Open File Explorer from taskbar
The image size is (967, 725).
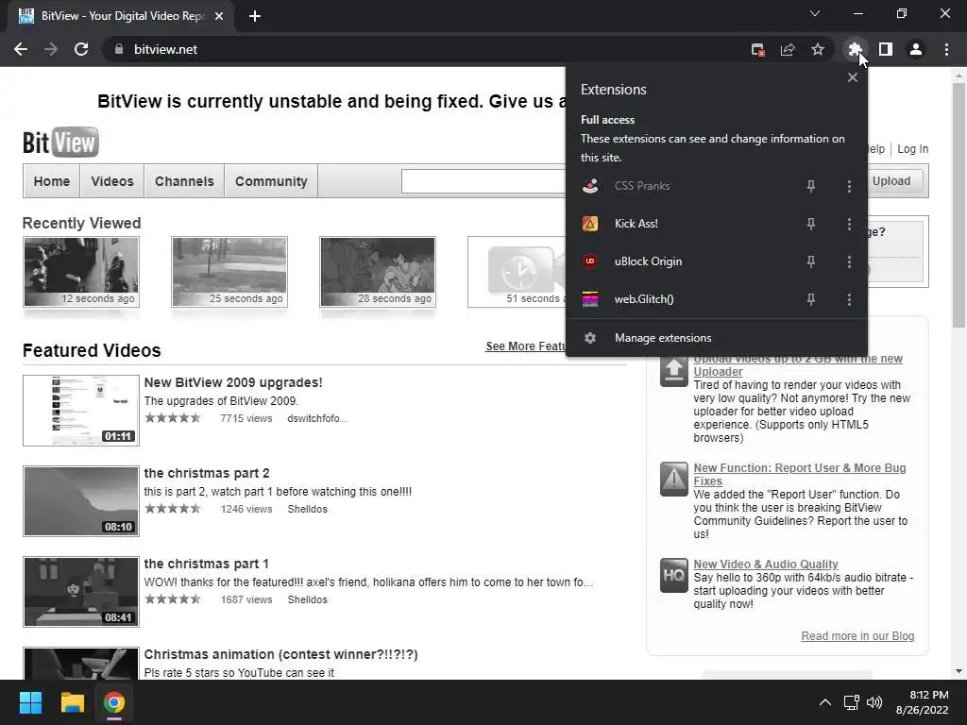72,702
